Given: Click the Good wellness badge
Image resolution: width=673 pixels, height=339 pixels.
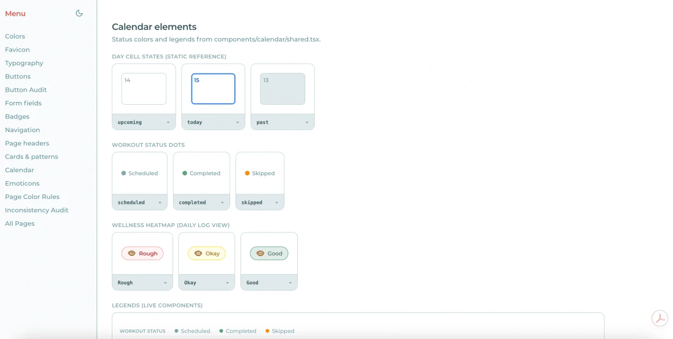Looking at the screenshot, I should pyautogui.click(x=269, y=253).
